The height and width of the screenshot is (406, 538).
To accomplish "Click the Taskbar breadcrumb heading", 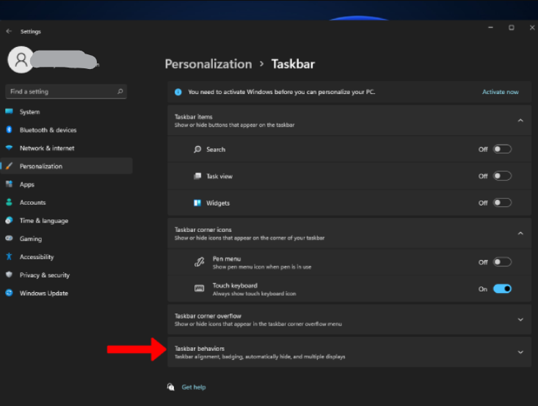I will [x=293, y=64].
